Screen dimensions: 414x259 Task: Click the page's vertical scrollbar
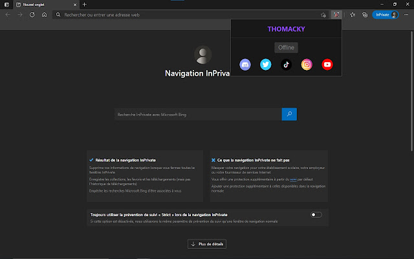411,91
